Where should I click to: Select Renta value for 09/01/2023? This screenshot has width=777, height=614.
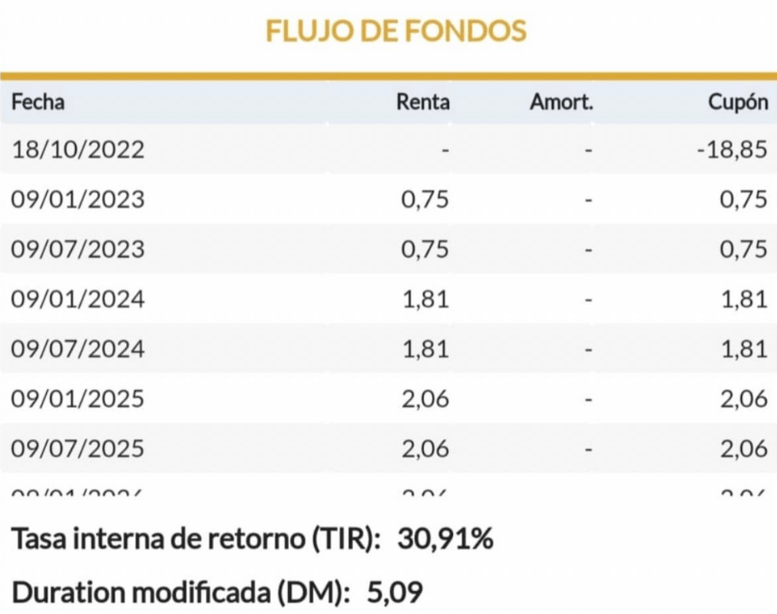point(425,200)
